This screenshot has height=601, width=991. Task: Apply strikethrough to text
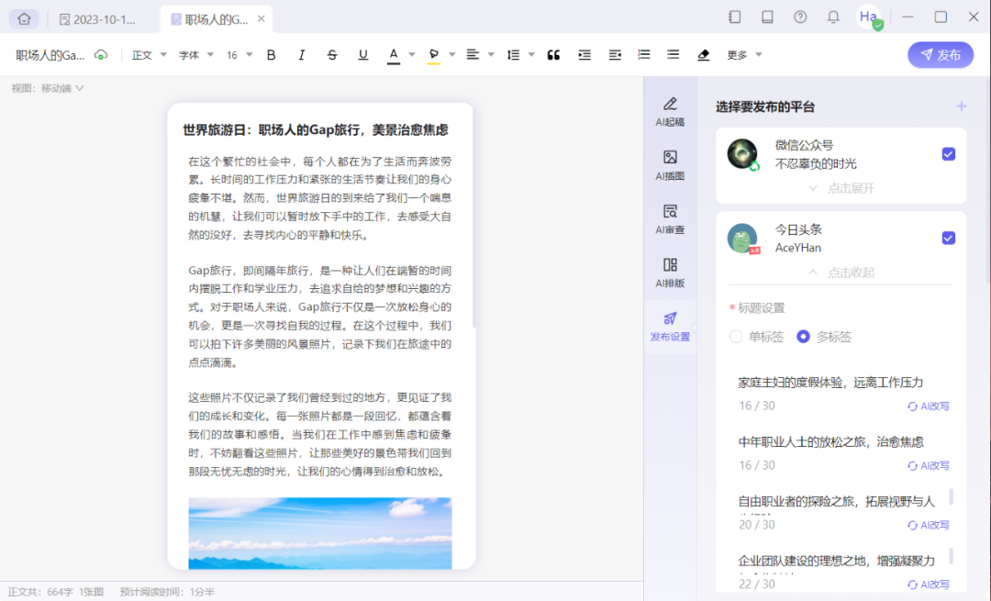(332, 54)
